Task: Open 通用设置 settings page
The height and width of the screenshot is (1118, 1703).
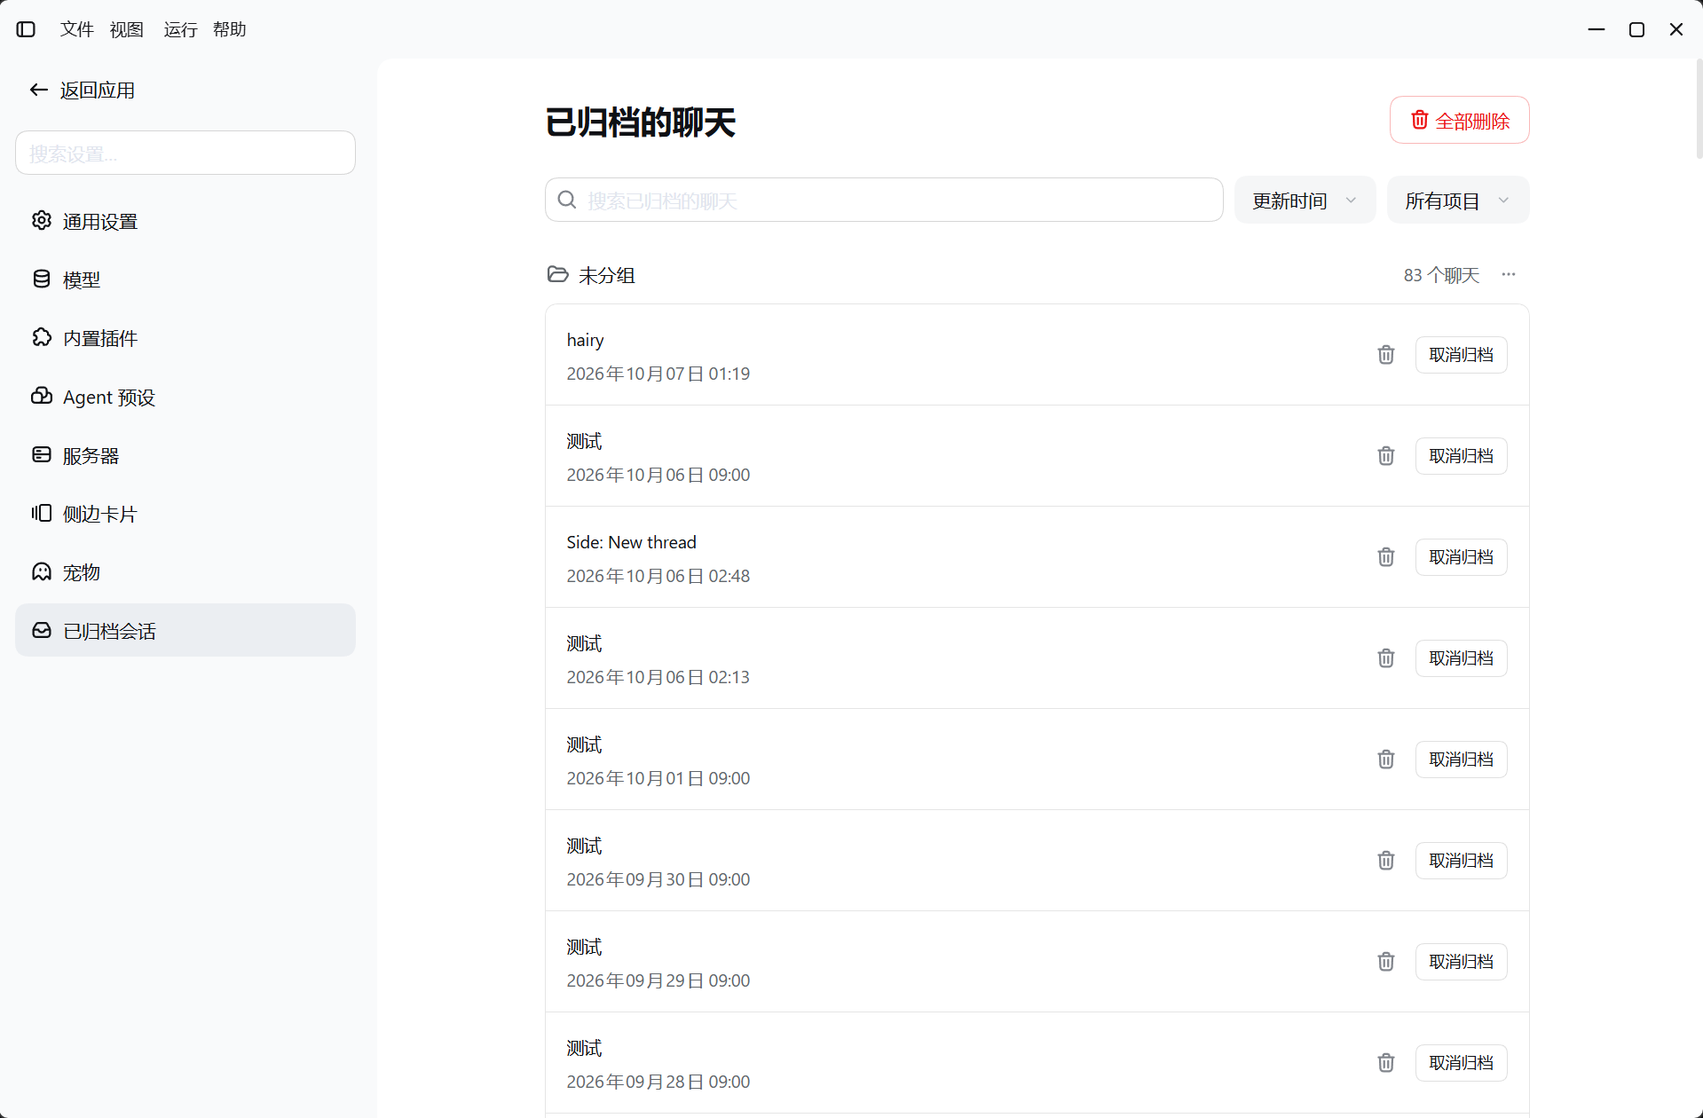Action: [x=185, y=221]
